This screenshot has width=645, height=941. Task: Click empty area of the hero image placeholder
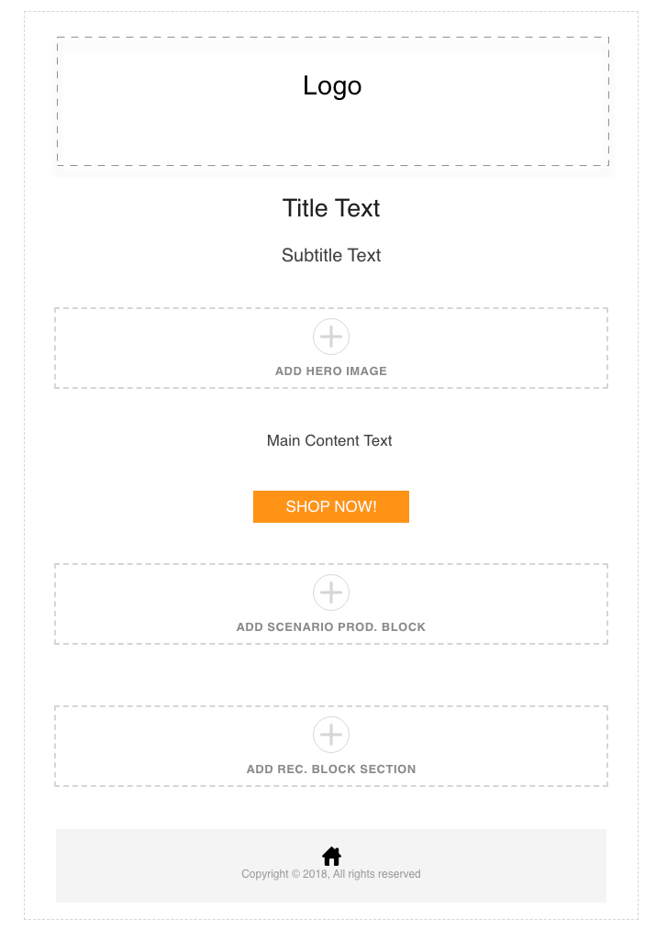tap(150, 349)
